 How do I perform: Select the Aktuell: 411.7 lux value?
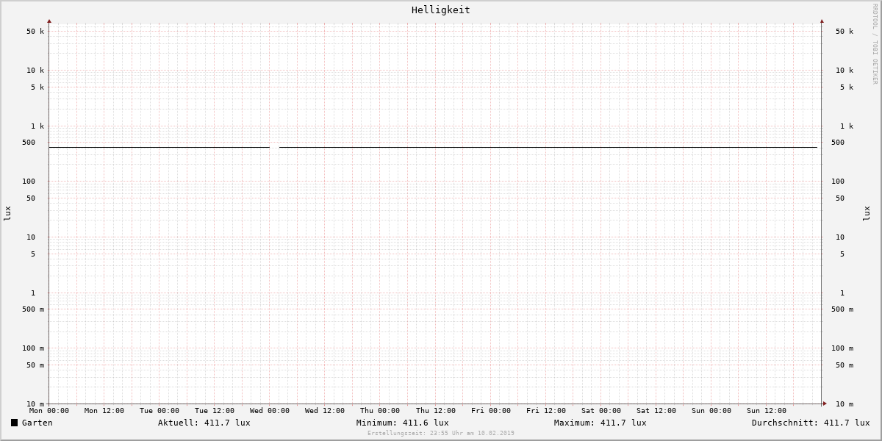coord(204,423)
